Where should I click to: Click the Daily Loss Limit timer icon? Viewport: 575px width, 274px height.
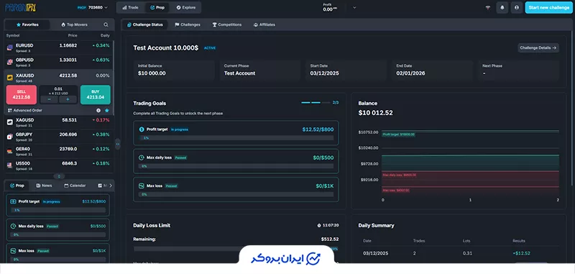(319, 225)
